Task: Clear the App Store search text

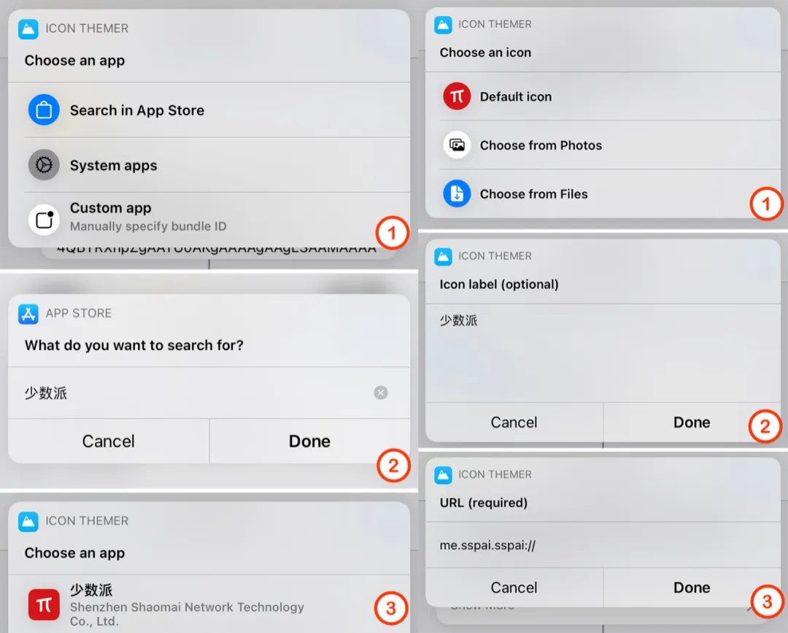Action: [381, 393]
